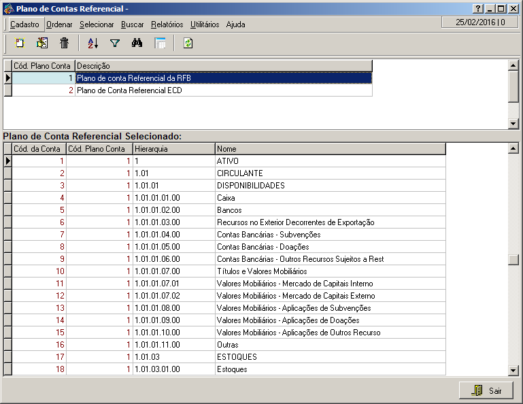The image size is (523, 404).
Task: Click the edit record toolbar icon
Action: 42,44
